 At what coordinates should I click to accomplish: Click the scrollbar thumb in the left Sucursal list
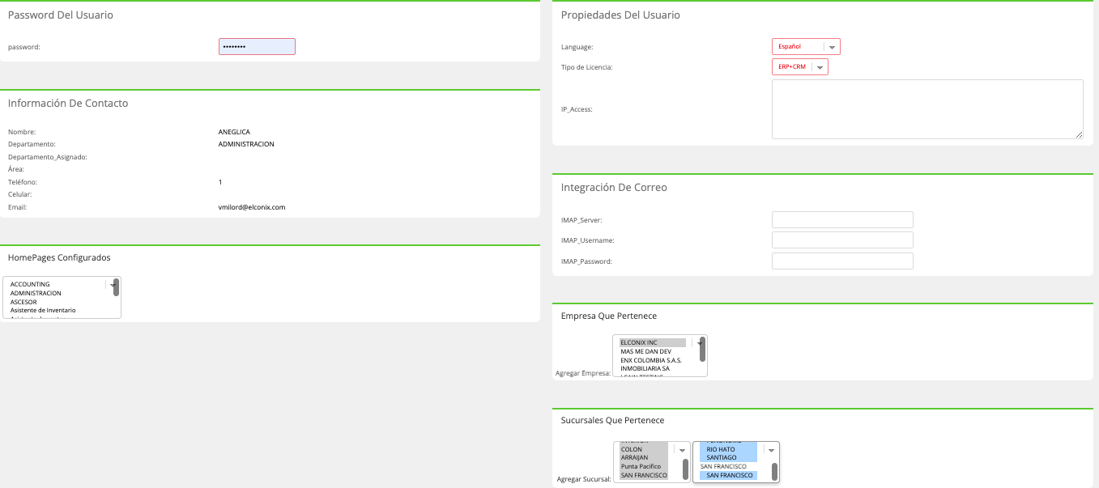click(685, 469)
